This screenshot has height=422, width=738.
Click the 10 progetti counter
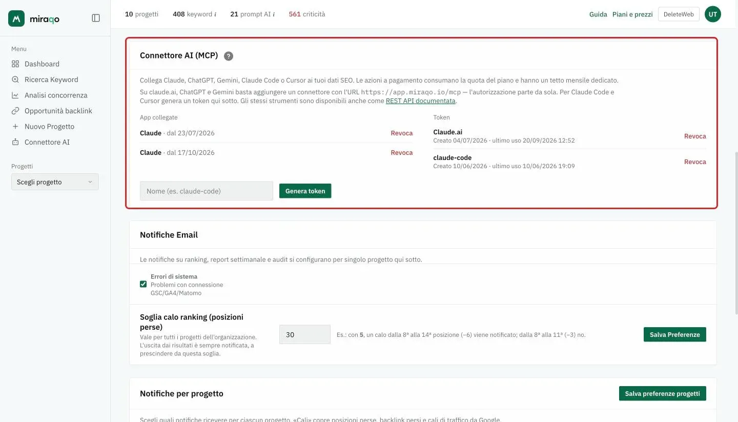142,14
